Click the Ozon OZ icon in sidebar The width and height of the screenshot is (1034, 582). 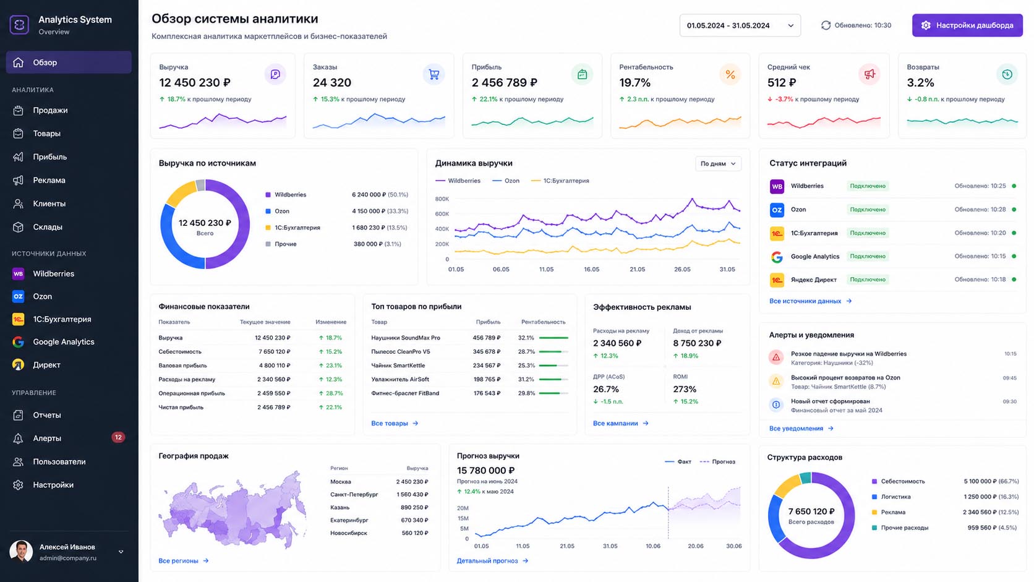(19, 296)
